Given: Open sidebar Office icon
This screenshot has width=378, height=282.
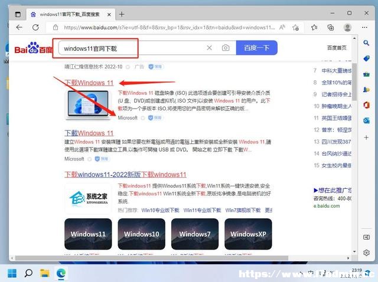Looking at the screenshot, I should coord(366,105).
